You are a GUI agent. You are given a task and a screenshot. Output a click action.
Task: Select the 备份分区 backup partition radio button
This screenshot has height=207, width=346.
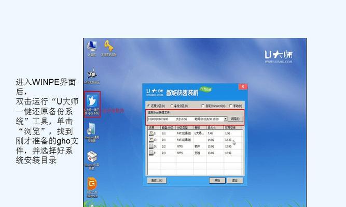172,106
